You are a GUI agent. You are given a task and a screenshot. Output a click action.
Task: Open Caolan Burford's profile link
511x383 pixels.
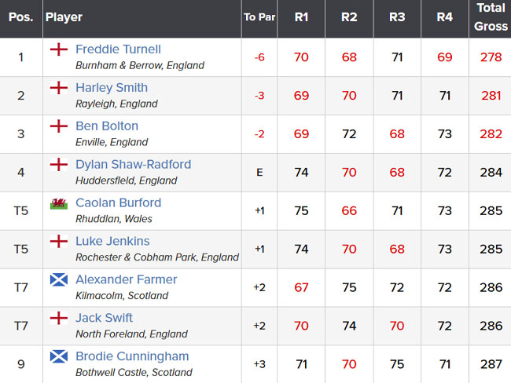click(118, 203)
